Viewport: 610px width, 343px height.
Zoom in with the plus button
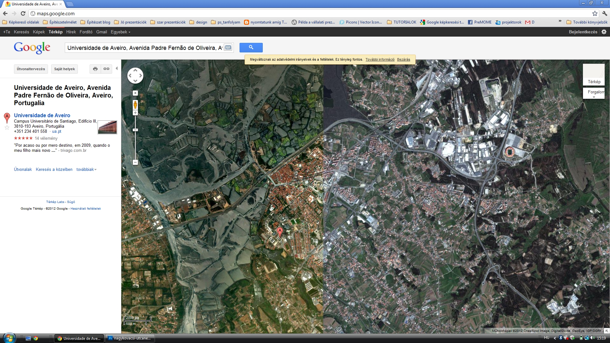[135, 113]
